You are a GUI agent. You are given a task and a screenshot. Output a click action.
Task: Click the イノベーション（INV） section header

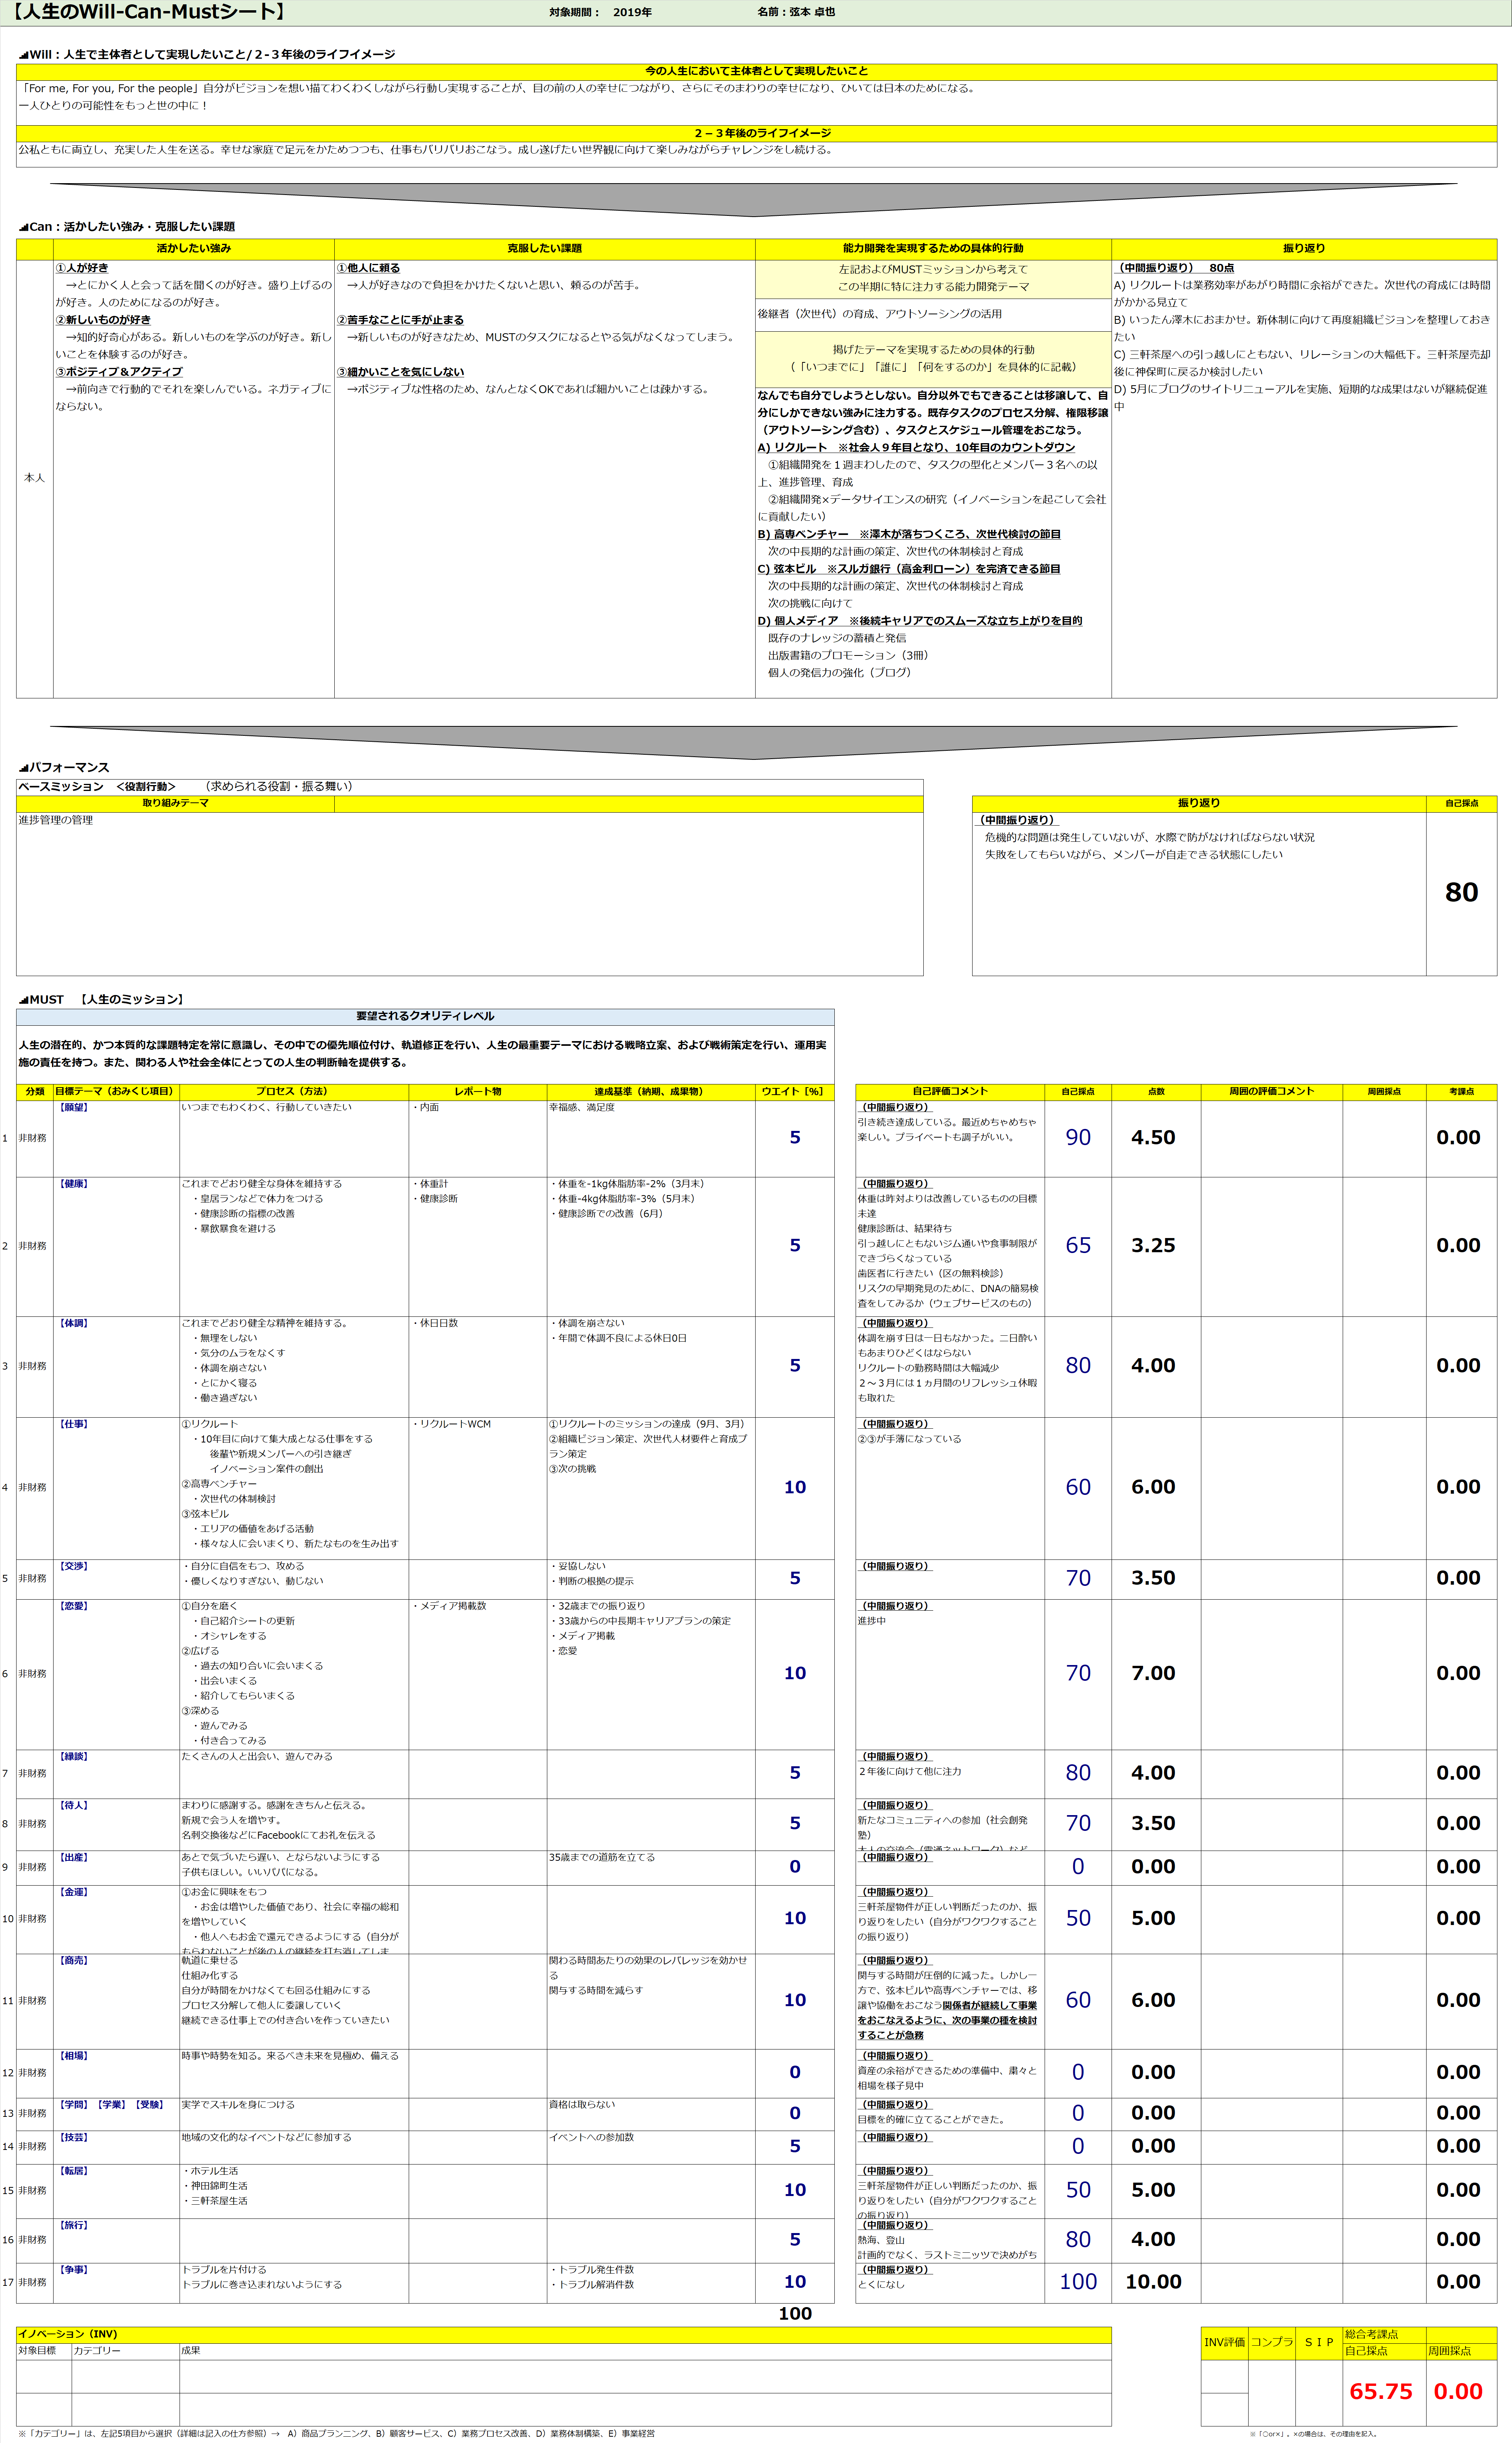coord(564,2335)
